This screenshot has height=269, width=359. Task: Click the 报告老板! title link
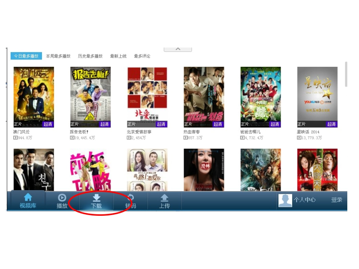point(79,132)
